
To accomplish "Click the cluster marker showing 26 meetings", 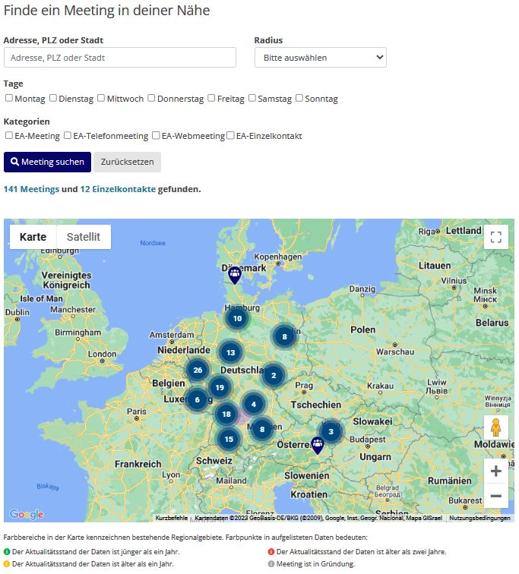I will point(198,370).
